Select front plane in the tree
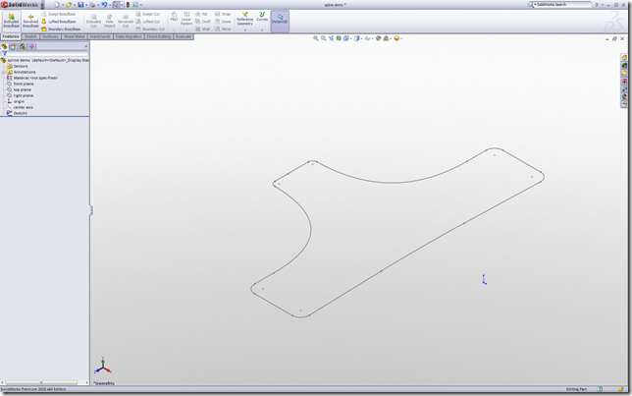Viewport: 632px width, 396px height. tap(21, 84)
